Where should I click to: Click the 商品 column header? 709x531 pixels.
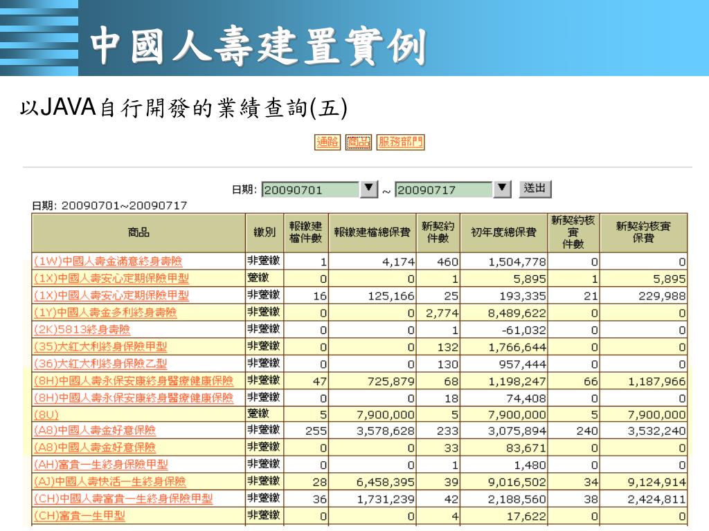(138, 232)
